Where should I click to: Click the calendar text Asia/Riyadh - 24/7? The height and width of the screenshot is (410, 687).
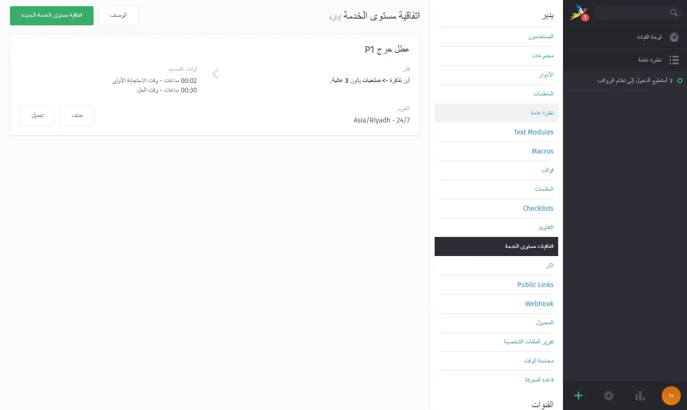pos(382,121)
